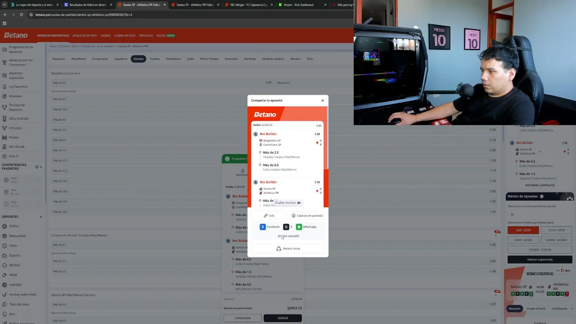Switch to Frente a frente stats tab
The image size is (576, 324).
536,309
